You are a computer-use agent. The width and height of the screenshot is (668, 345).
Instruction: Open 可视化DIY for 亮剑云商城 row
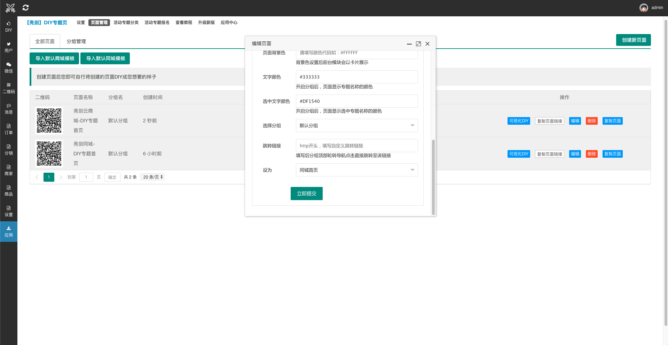coord(519,121)
